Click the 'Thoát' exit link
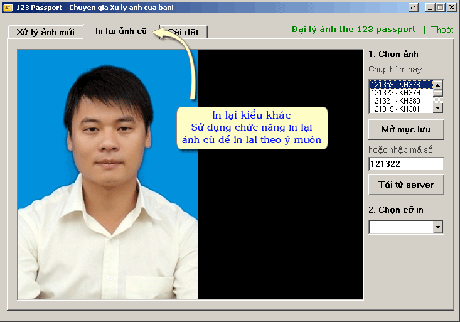 tap(442, 30)
